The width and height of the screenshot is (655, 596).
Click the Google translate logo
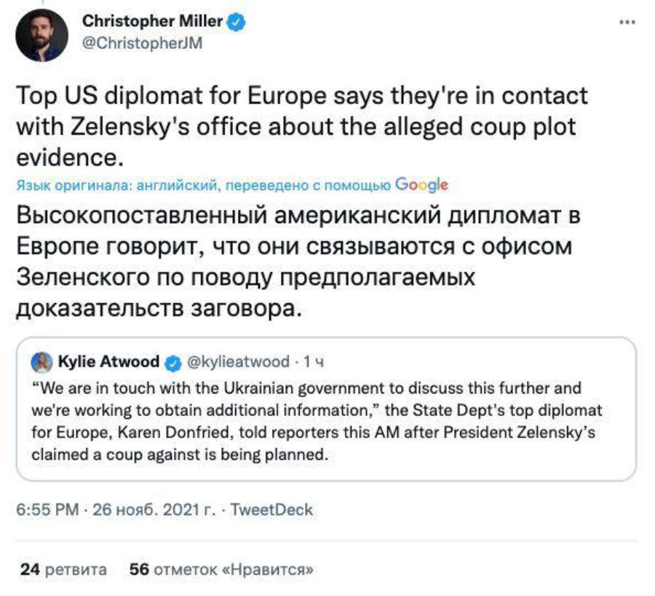[421, 185]
